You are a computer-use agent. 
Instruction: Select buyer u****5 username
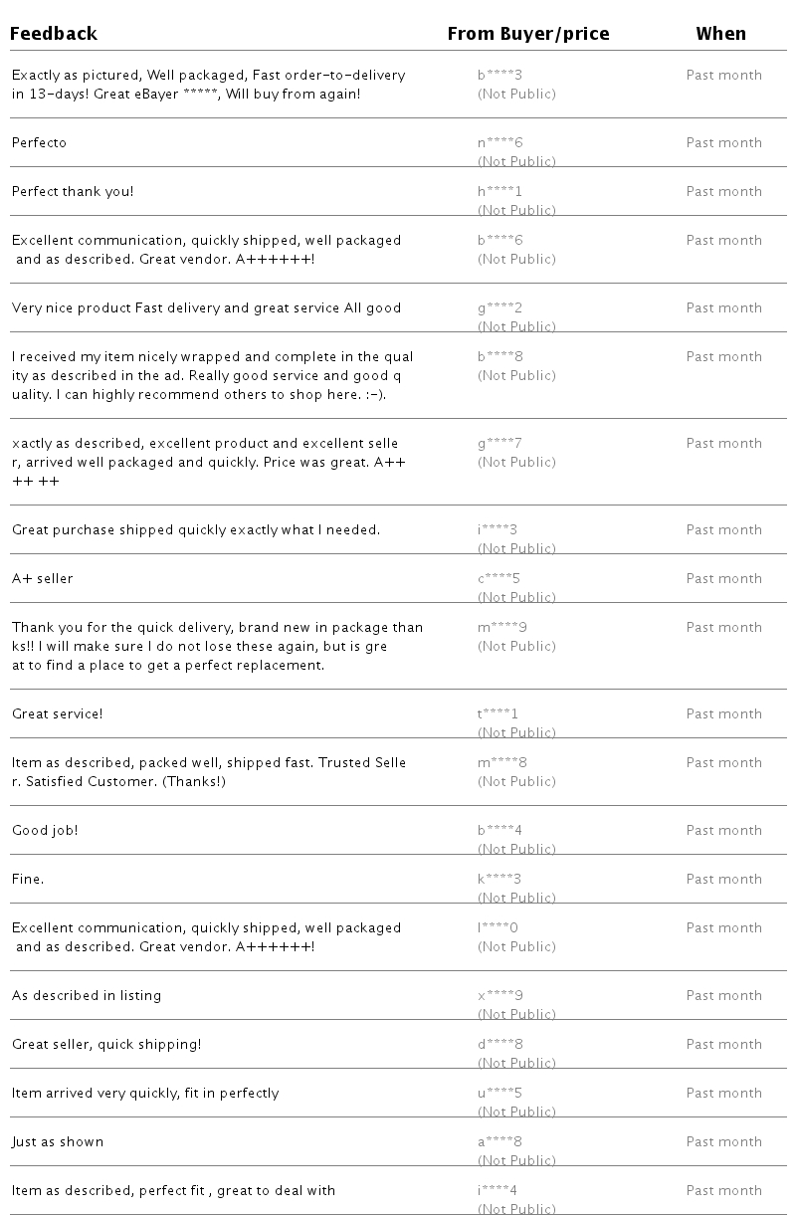point(499,1093)
